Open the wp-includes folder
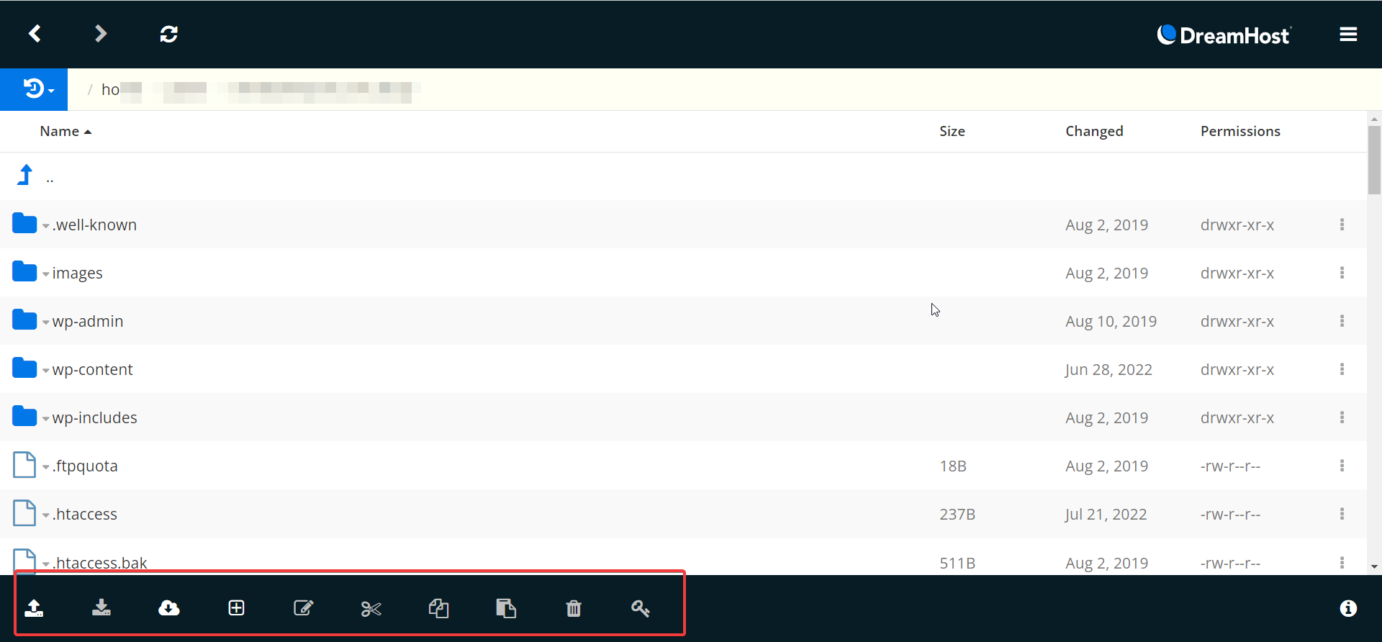1382x642 pixels. [94, 417]
